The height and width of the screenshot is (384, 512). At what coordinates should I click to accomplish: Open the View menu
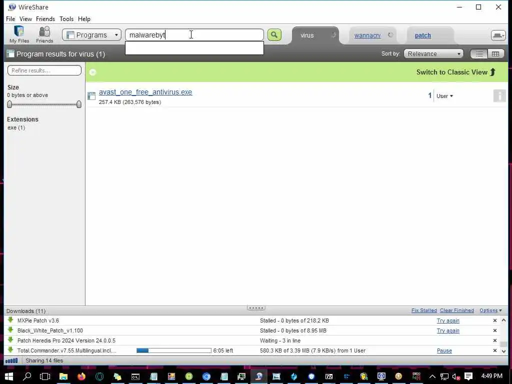[25, 19]
